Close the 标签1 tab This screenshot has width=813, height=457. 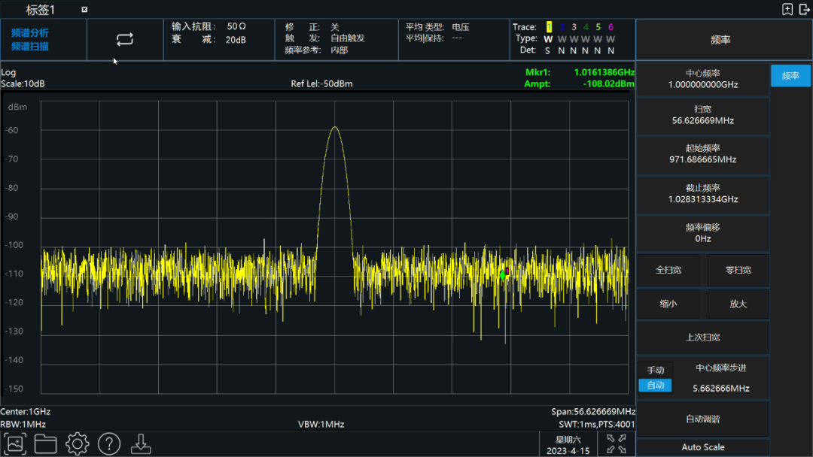[x=84, y=9]
